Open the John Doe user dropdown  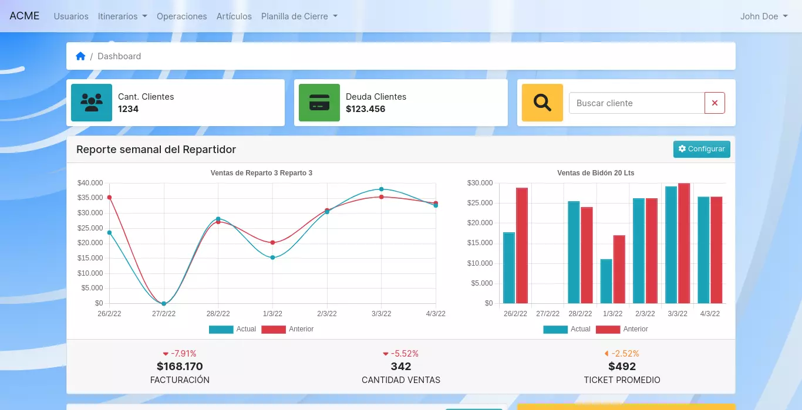764,16
